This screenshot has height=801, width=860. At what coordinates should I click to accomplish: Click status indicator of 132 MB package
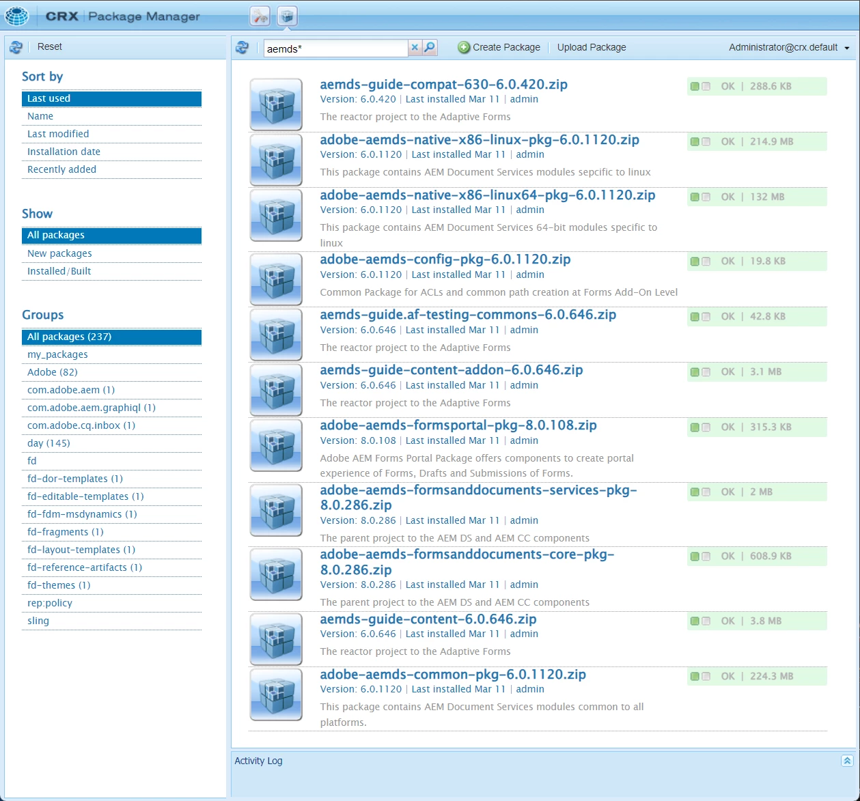(x=701, y=197)
